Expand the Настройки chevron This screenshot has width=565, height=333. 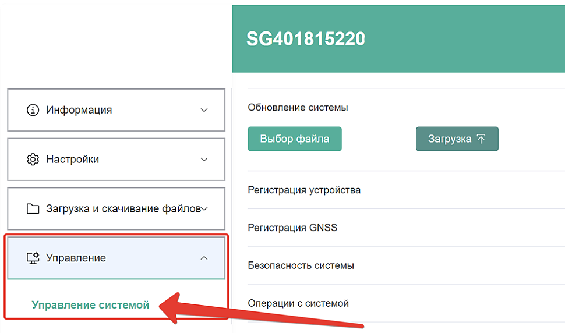204,160
